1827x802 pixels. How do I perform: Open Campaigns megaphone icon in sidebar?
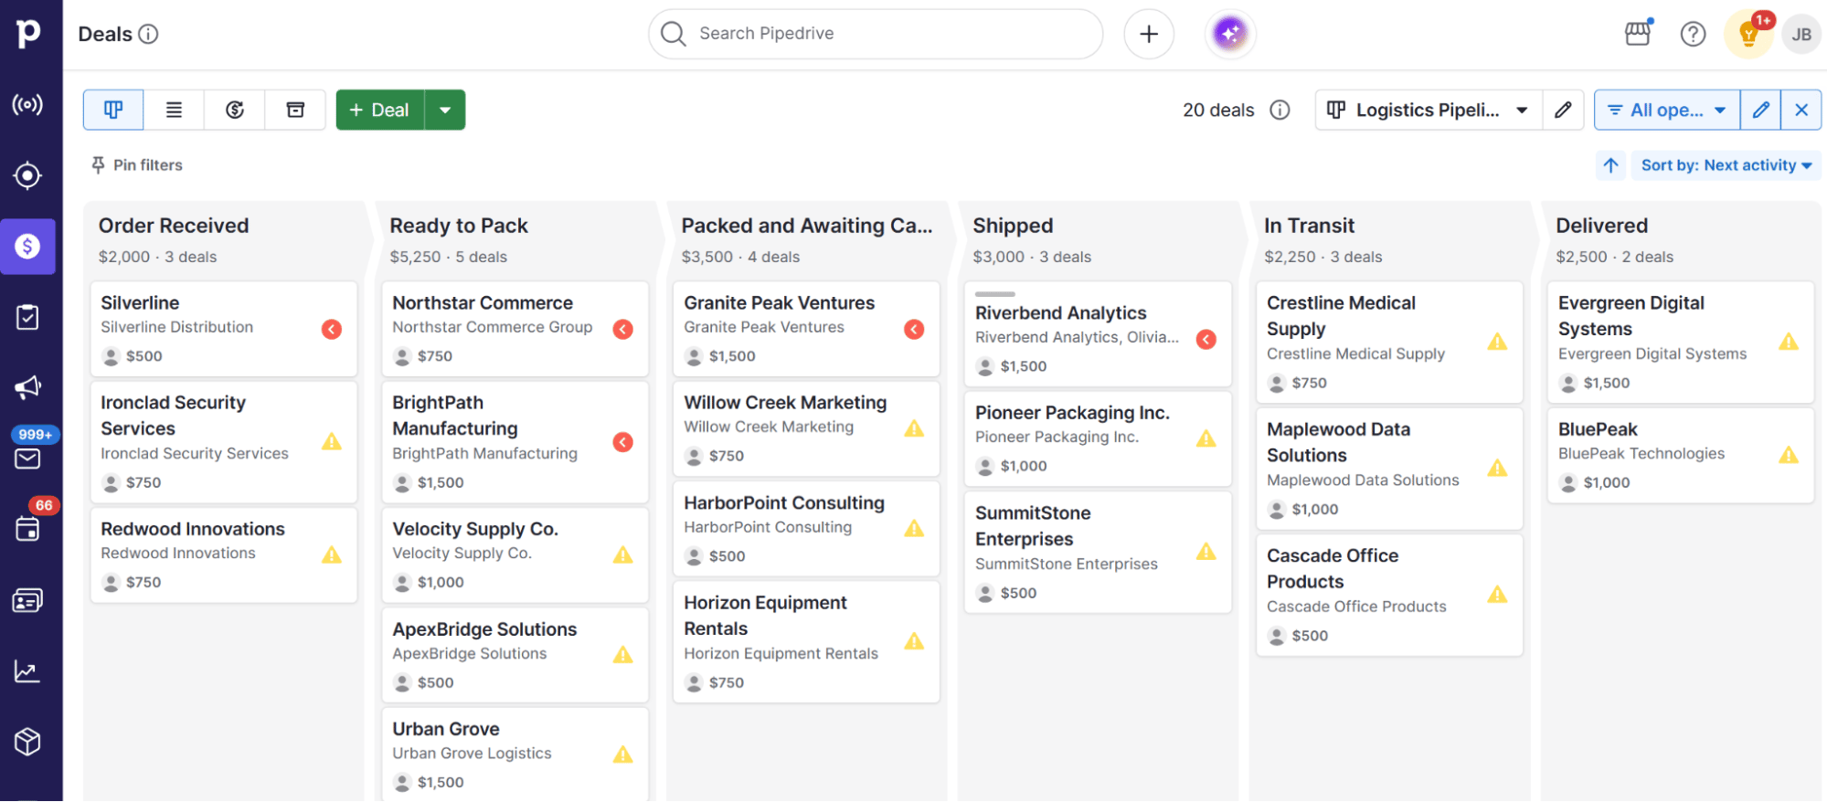[x=27, y=387]
